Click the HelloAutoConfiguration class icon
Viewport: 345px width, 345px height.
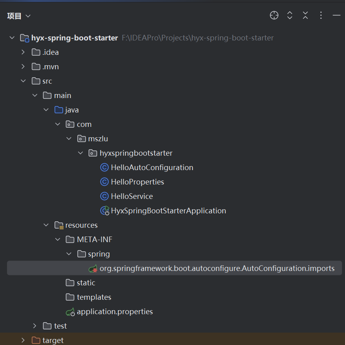pyautogui.click(x=104, y=167)
